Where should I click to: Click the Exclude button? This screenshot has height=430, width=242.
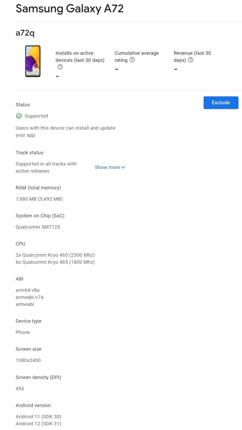tap(221, 103)
